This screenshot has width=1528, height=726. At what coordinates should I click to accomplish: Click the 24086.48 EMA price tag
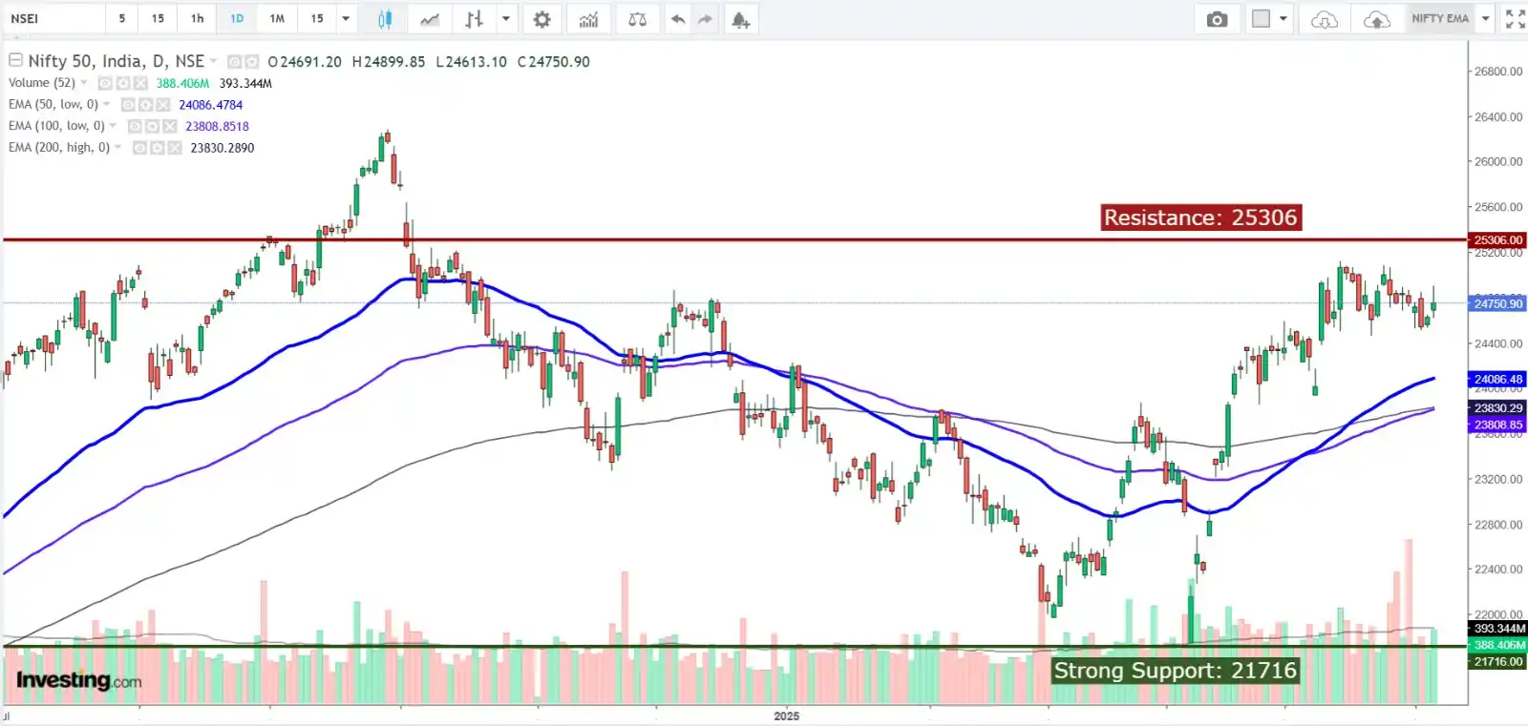click(x=1497, y=380)
